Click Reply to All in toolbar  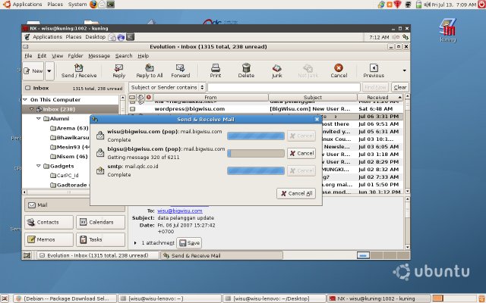[x=150, y=70]
